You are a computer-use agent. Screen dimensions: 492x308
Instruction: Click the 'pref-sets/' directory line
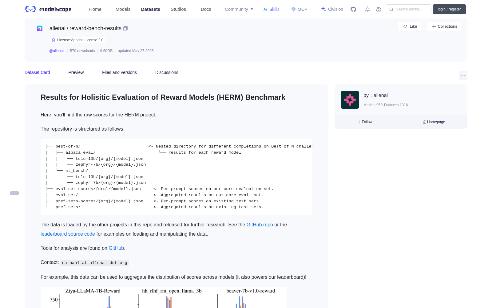click(68, 207)
